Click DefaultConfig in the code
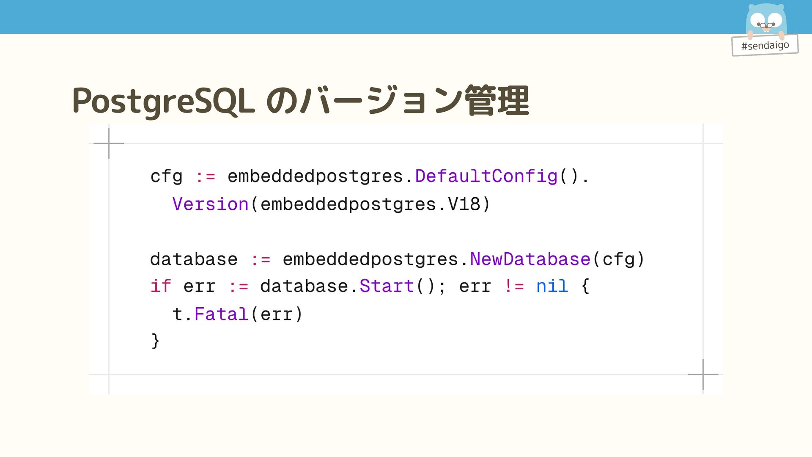The width and height of the screenshot is (812, 457). [486, 176]
